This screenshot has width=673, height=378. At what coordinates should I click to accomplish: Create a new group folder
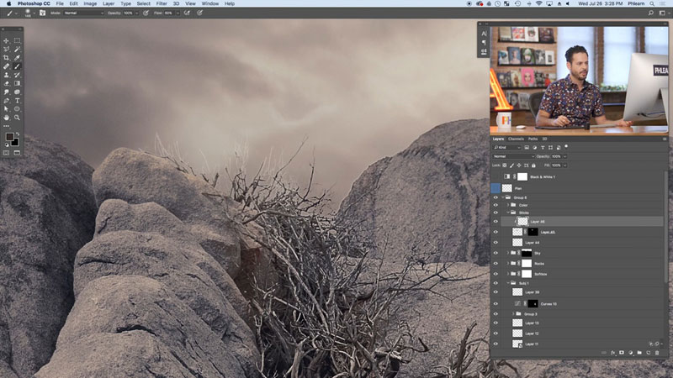(x=639, y=353)
